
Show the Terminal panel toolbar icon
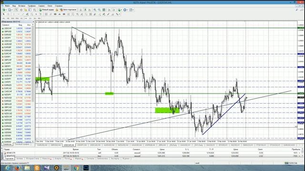(30, 9)
